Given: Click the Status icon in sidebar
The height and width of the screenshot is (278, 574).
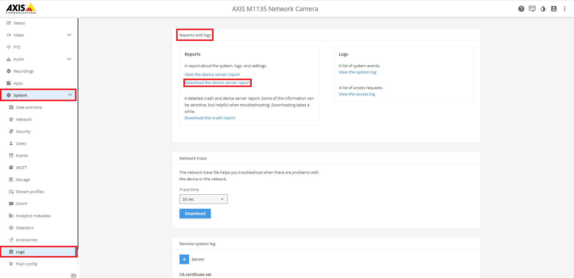Looking at the screenshot, I should [x=9, y=23].
